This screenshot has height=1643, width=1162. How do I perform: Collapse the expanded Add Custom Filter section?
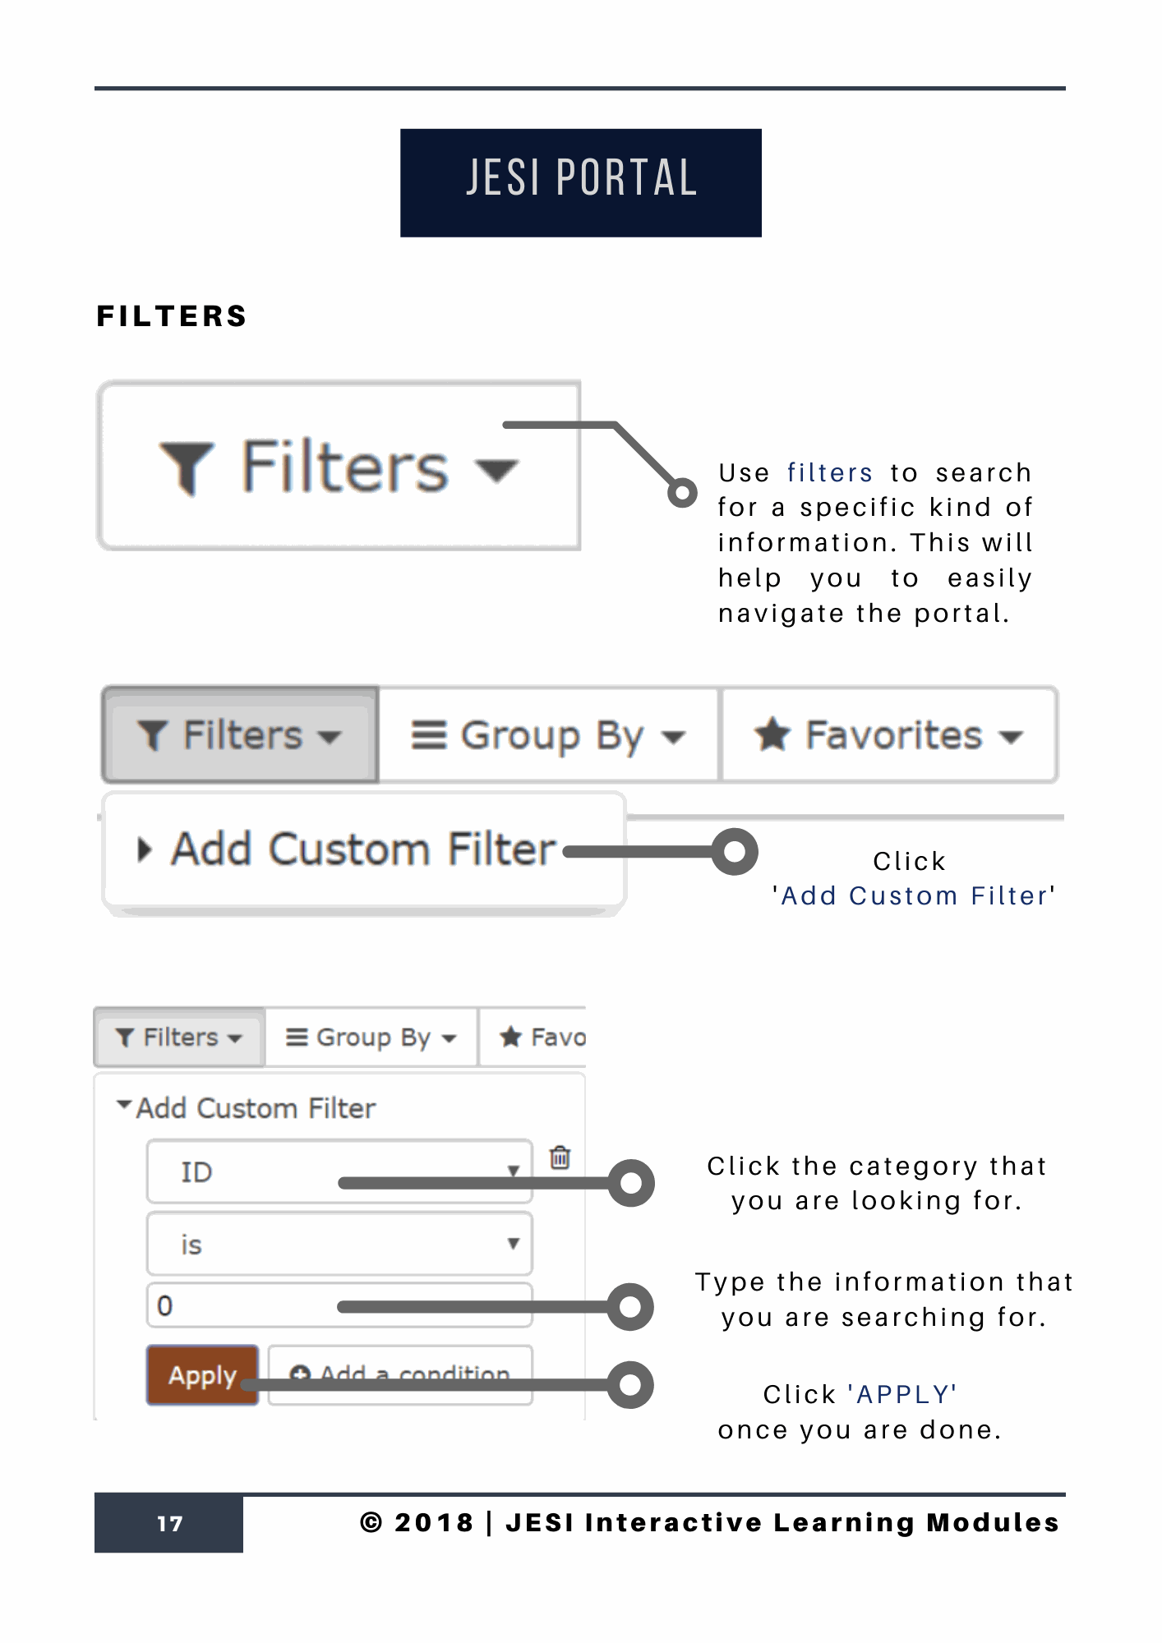coord(247,1107)
